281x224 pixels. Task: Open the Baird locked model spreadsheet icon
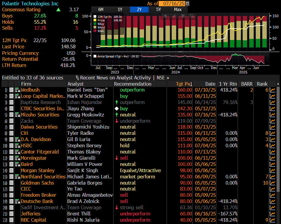click(x=18, y=164)
